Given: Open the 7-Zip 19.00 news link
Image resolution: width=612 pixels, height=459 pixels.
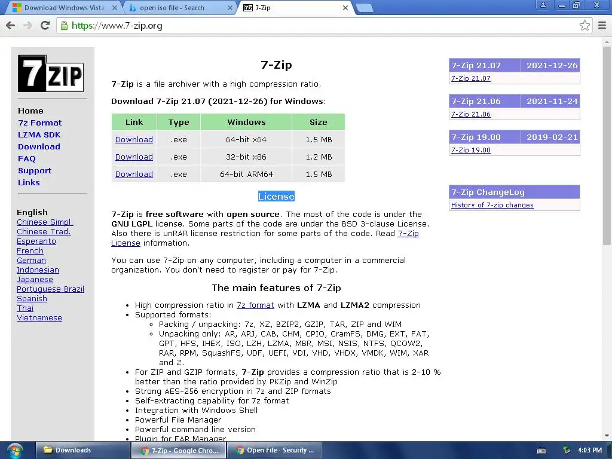Looking at the screenshot, I should [471, 150].
